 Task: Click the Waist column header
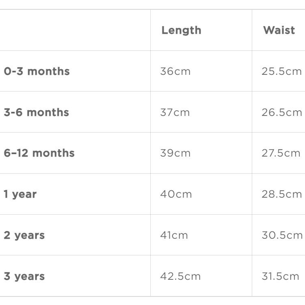click(279, 30)
